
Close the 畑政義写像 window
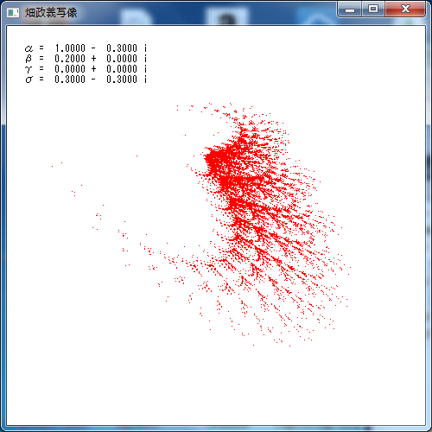405,10
